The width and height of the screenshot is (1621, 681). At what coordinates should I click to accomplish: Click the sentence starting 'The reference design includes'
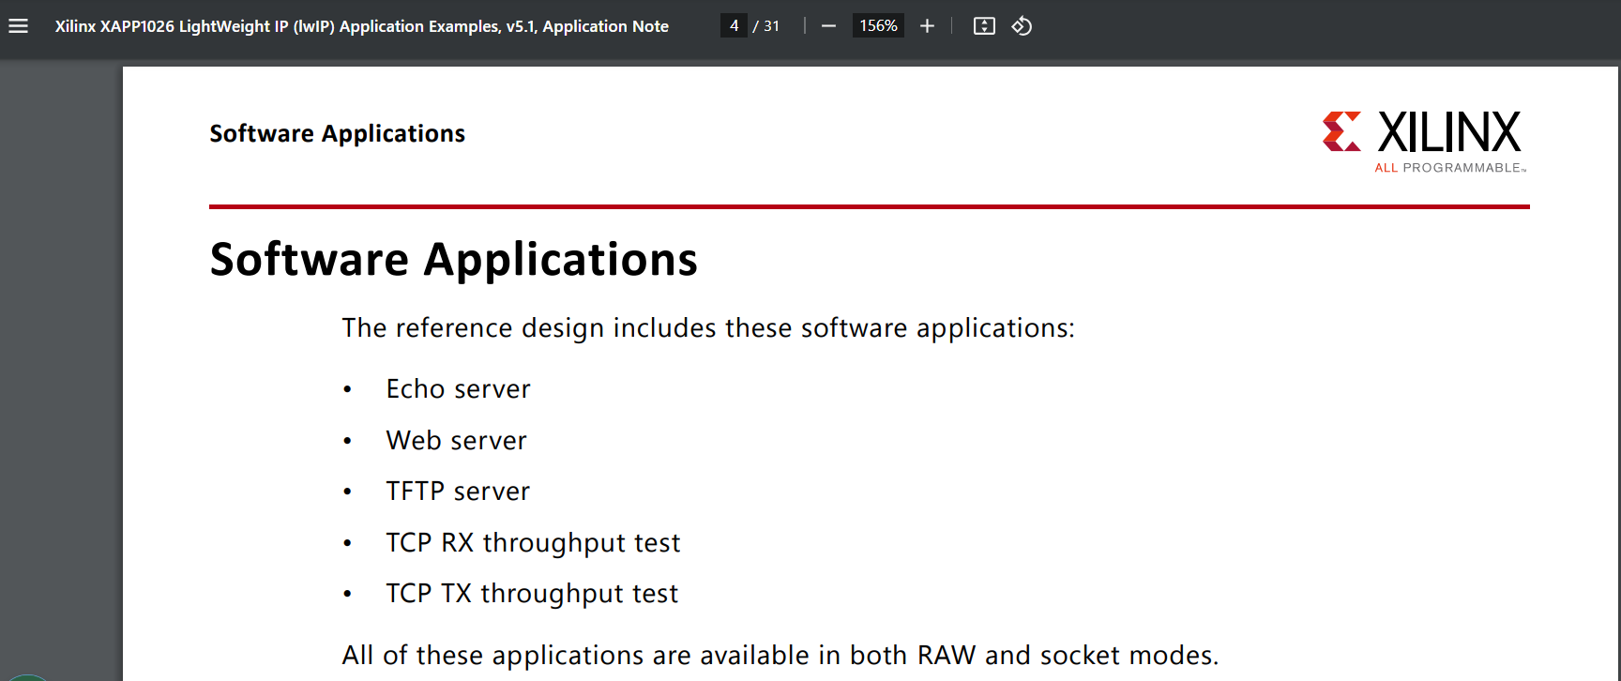pyautogui.click(x=708, y=328)
